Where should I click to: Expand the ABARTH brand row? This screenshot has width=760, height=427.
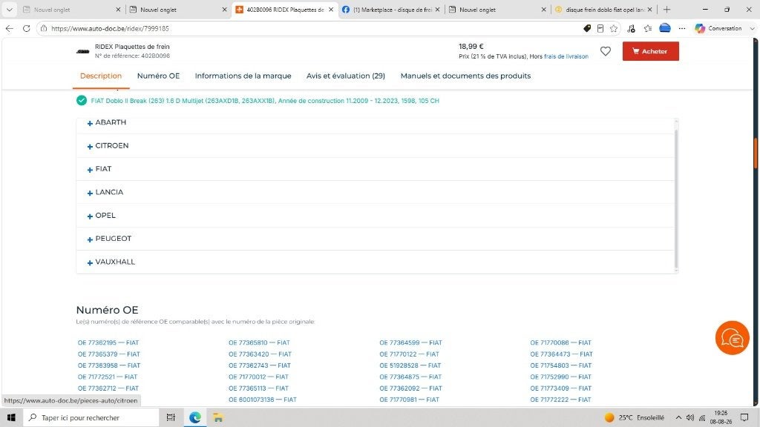pos(375,122)
